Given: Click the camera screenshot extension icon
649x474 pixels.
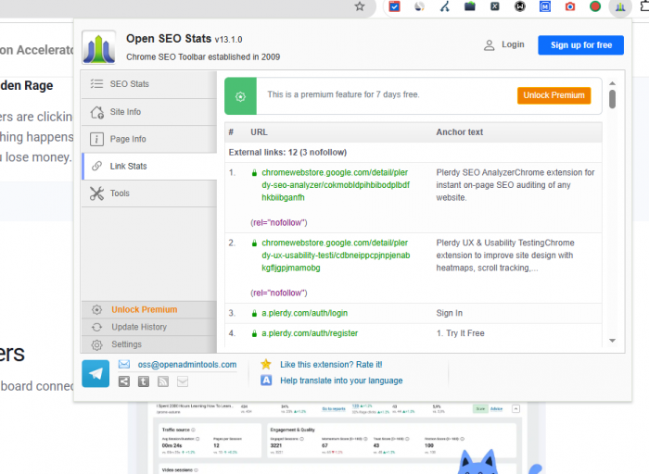Looking at the screenshot, I should pos(570,6).
